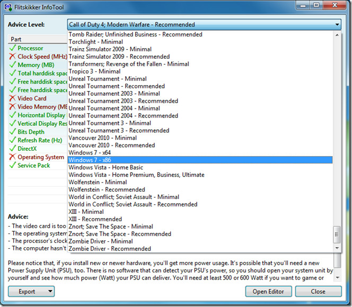The width and height of the screenshot is (352, 307).
Task: Click the red cross icon beside Video Card
Action: 13,98
